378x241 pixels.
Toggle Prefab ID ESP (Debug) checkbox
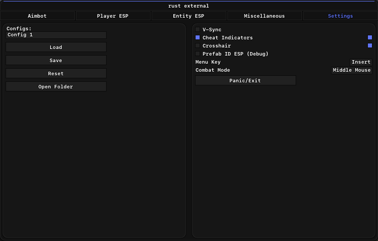[x=198, y=54]
